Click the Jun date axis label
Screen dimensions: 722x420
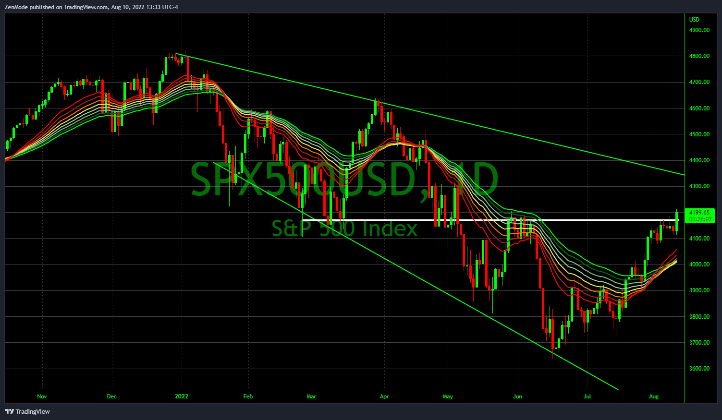[x=517, y=396]
